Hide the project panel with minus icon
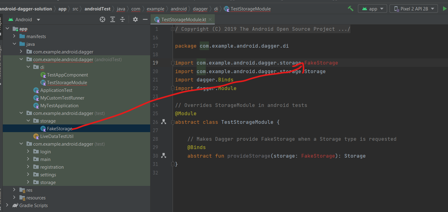The width and height of the screenshot is (448, 212). 145,20
